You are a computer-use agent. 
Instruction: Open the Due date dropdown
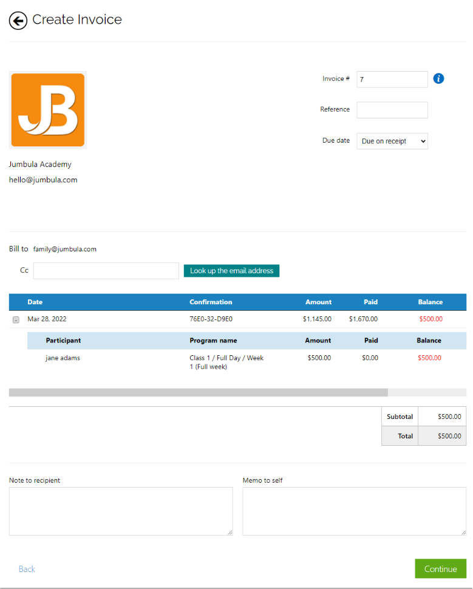(392, 141)
